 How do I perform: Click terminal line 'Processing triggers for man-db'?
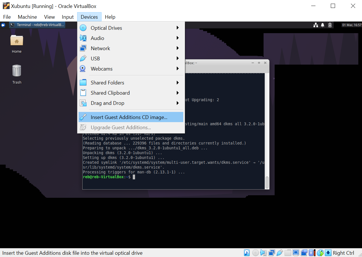coord(134,172)
